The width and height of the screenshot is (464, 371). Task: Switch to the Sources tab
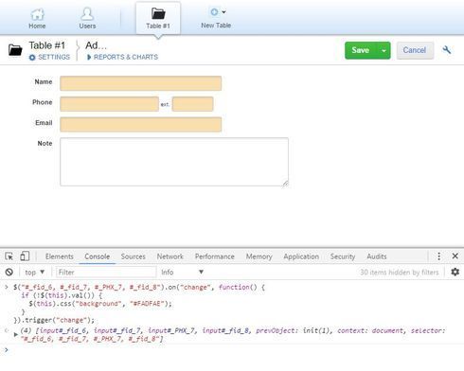click(x=133, y=256)
